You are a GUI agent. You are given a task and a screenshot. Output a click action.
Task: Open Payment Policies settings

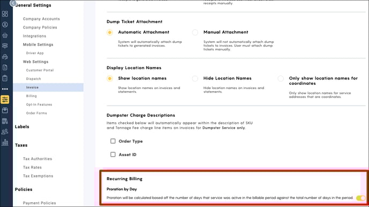[x=40, y=203]
